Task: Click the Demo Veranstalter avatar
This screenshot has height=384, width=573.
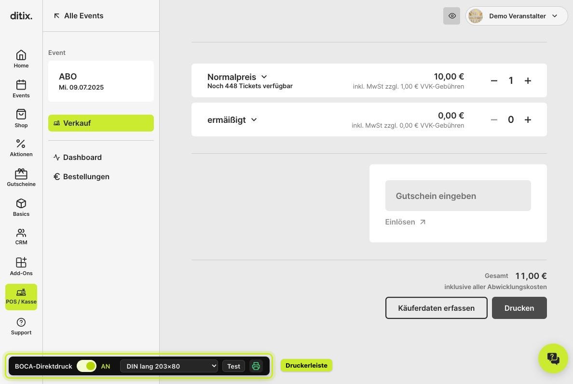Action: tap(476, 16)
